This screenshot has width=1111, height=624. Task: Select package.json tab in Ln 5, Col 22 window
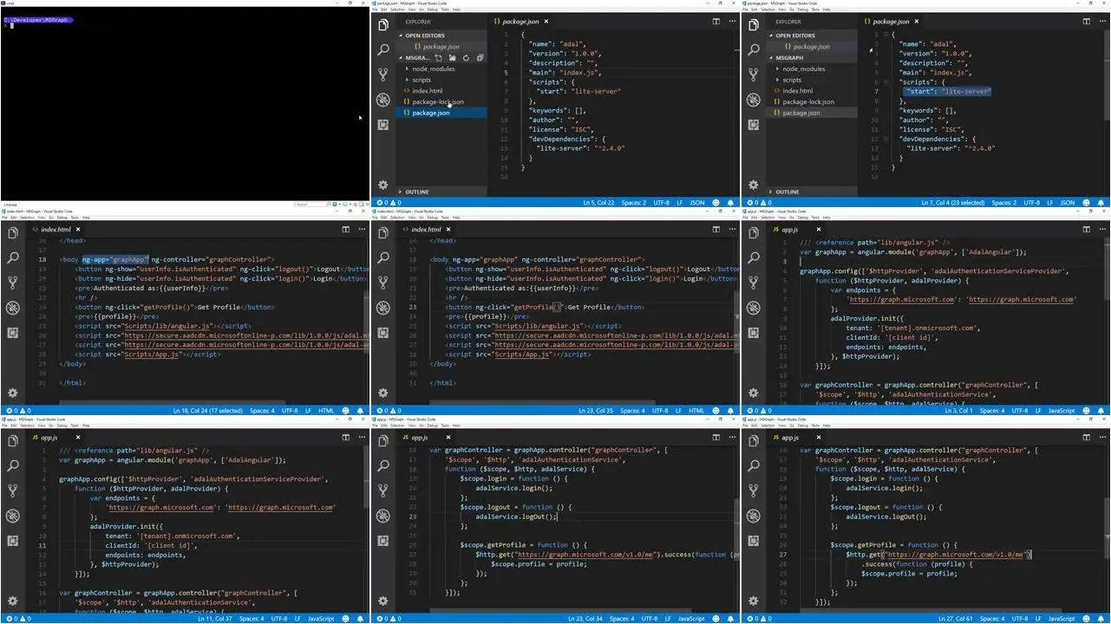point(520,21)
